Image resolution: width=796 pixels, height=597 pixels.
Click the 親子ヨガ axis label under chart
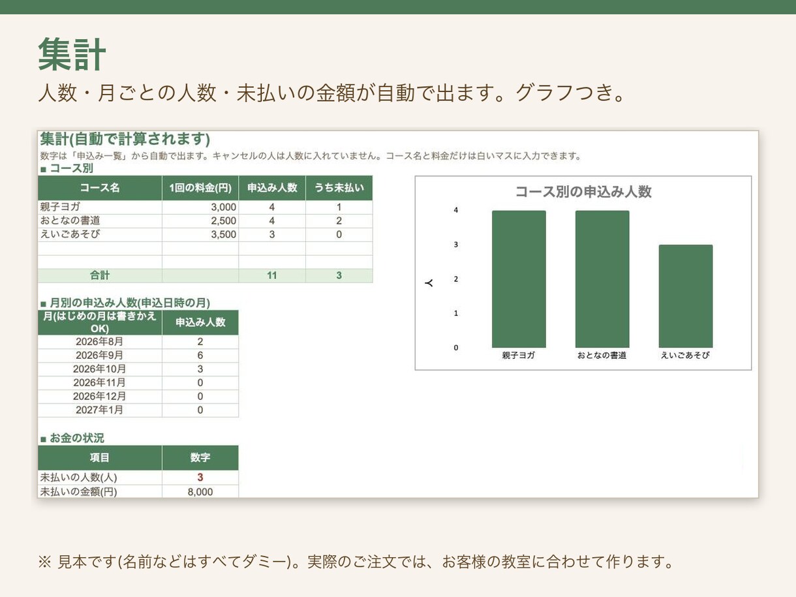(519, 356)
